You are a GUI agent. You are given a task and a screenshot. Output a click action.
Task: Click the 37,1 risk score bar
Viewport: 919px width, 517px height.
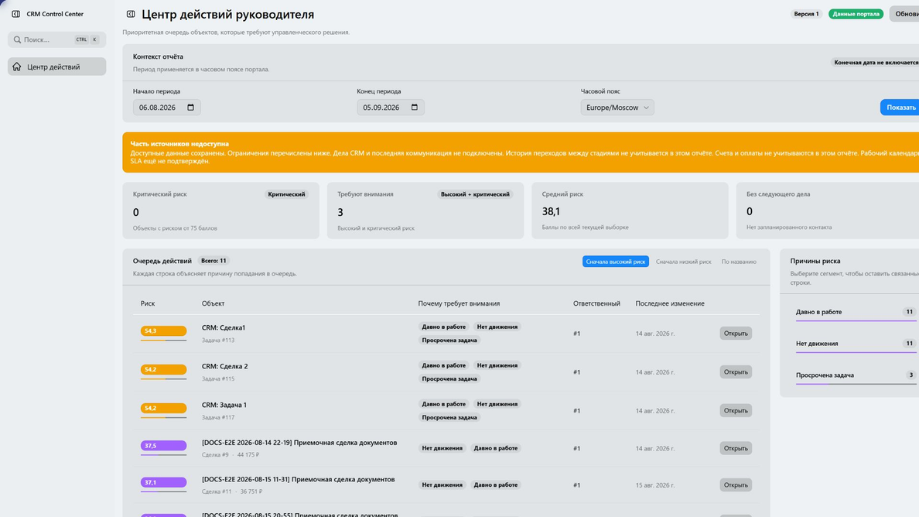pyautogui.click(x=163, y=483)
